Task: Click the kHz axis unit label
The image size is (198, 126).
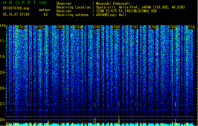Action: [3, 26]
